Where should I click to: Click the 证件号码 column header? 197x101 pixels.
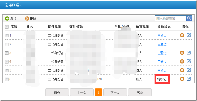(x=76, y=27)
